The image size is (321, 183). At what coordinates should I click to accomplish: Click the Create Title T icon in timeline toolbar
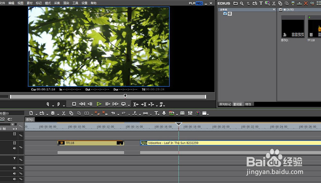[x=156, y=113]
